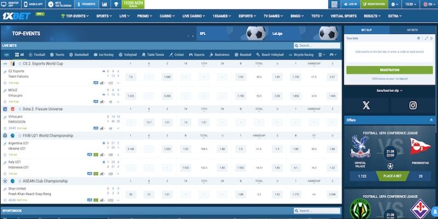
Task: Click the live bets search field
Action: 319,45
